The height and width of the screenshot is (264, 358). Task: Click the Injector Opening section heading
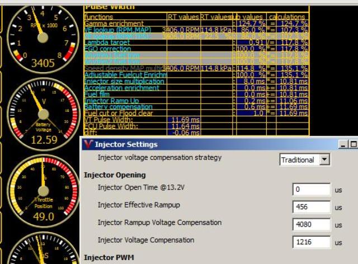tap(115, 175)
